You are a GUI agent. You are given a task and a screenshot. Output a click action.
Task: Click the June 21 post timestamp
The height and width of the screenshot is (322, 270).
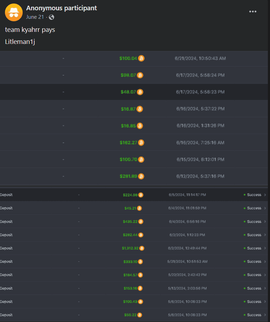(x=36, y=17)
